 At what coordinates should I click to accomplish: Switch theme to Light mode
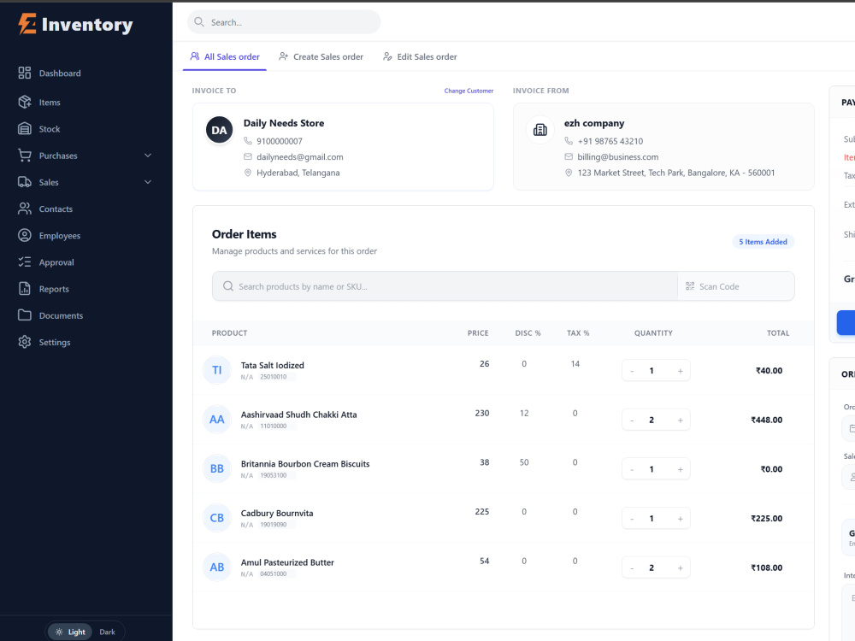coord(70,632)
